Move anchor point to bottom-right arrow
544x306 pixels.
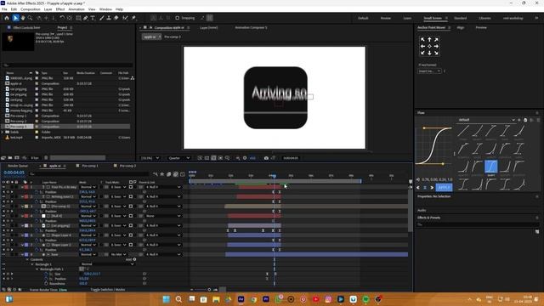point(436,53)
